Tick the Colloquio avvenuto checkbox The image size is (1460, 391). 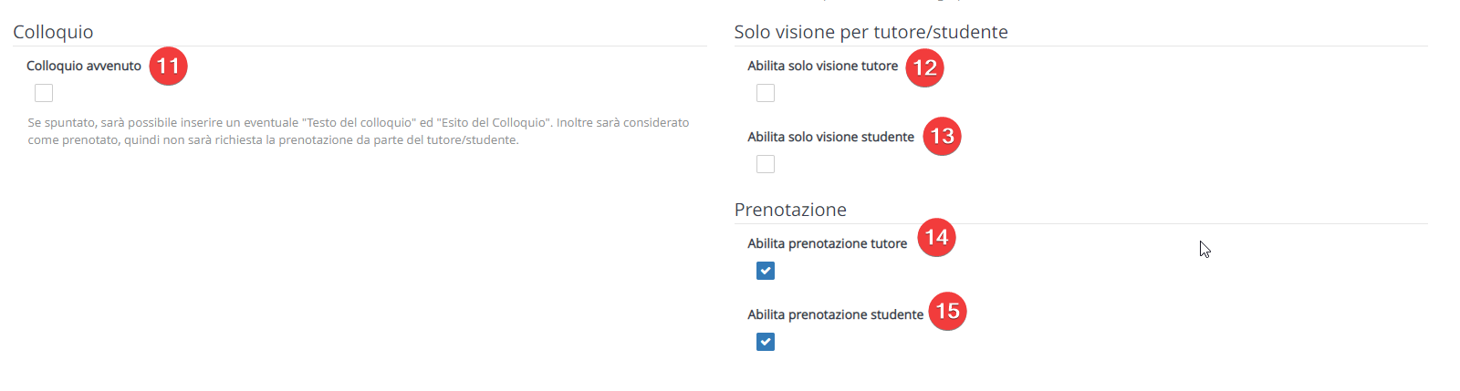44,93
